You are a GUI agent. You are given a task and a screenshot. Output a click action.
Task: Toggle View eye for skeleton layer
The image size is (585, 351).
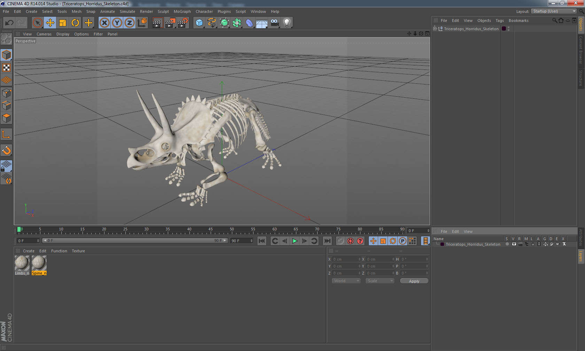[514, 244]
